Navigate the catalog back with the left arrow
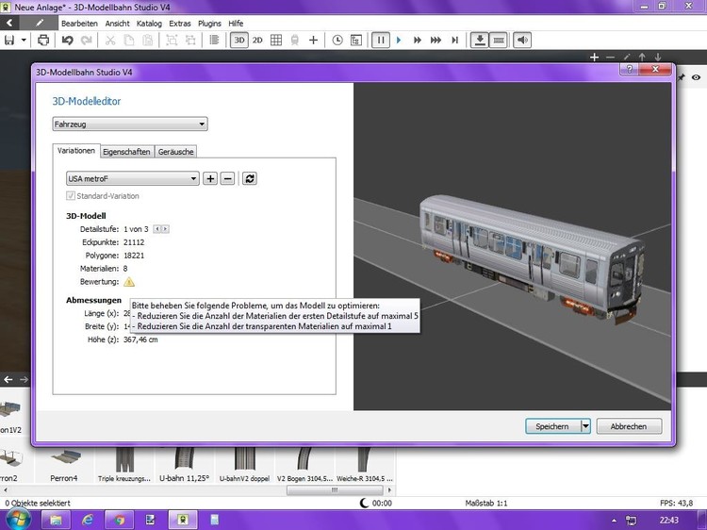Viewport: 707px width, 530px height. tap(8, 380)
